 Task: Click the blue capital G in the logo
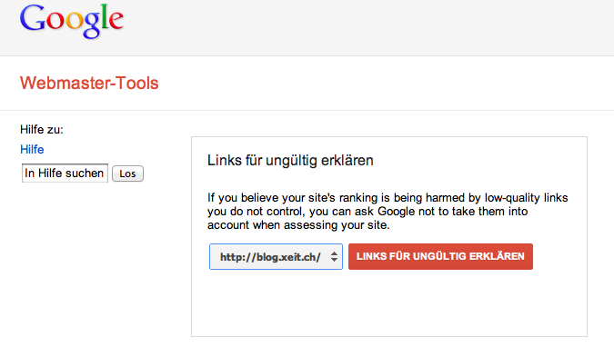[x=33, y=18]
